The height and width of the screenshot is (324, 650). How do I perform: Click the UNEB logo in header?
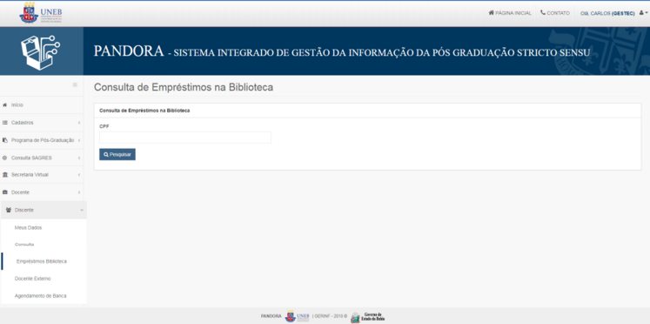click(41, 13)
